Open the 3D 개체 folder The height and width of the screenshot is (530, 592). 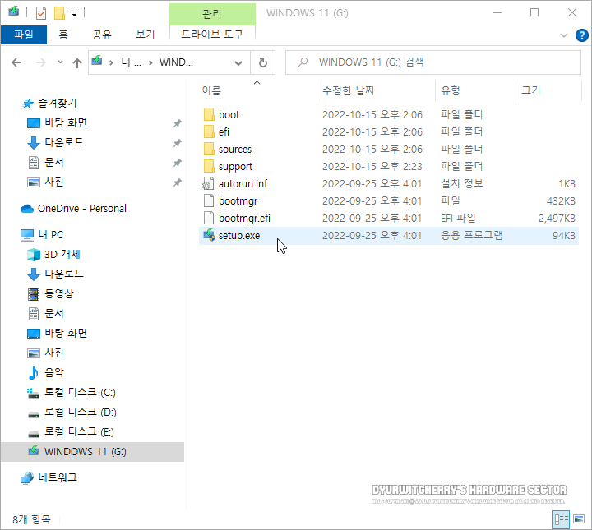coord(62,255)
